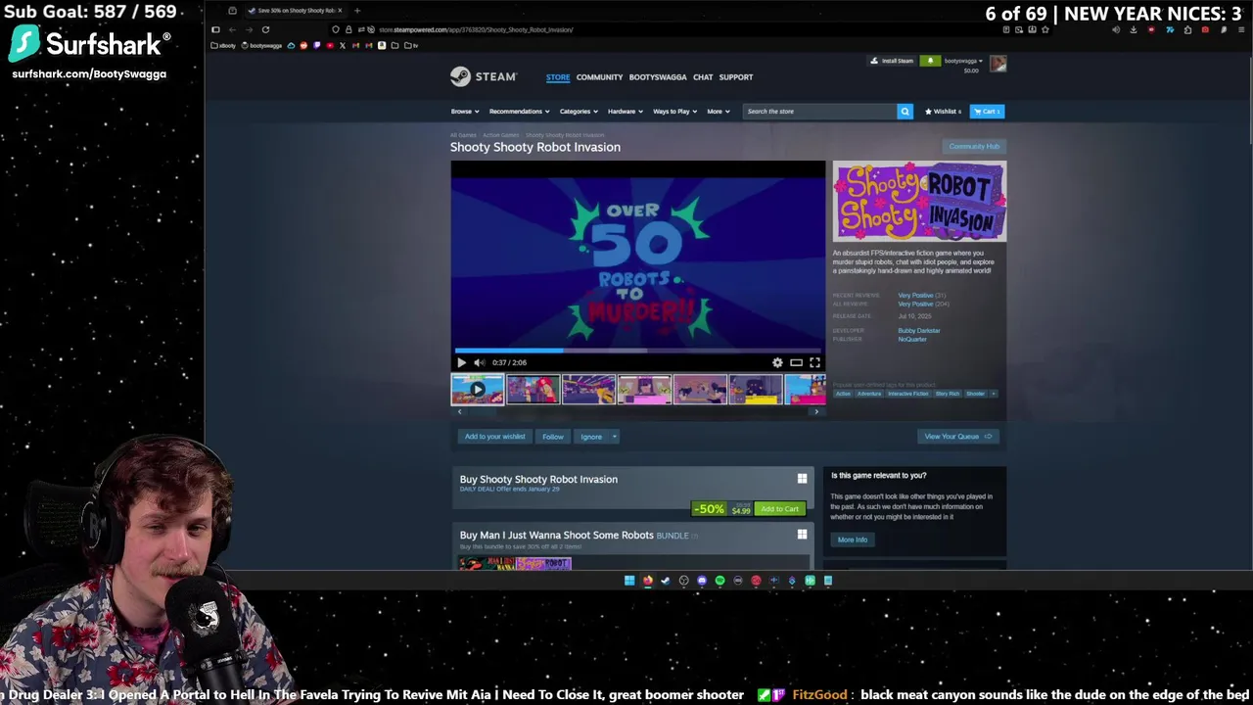Expand the Ignore options arrow
The image size is (1253, 705).
615,437
